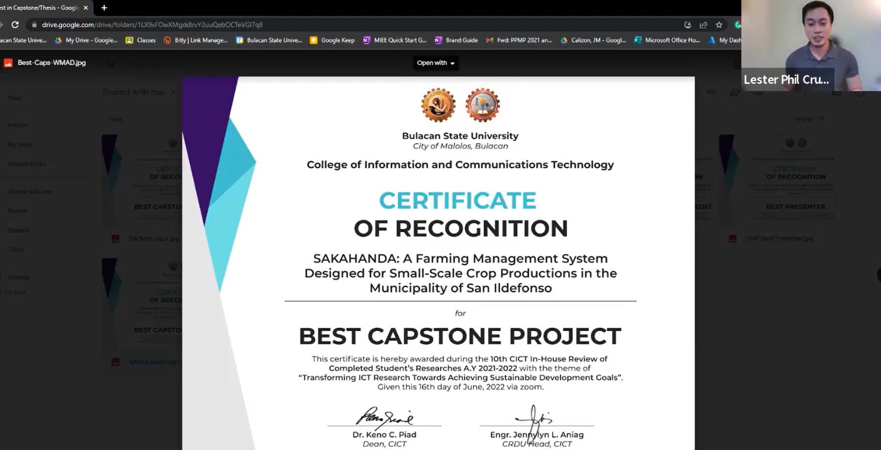Click the New button in Drive sidebar

click(15, 98)
